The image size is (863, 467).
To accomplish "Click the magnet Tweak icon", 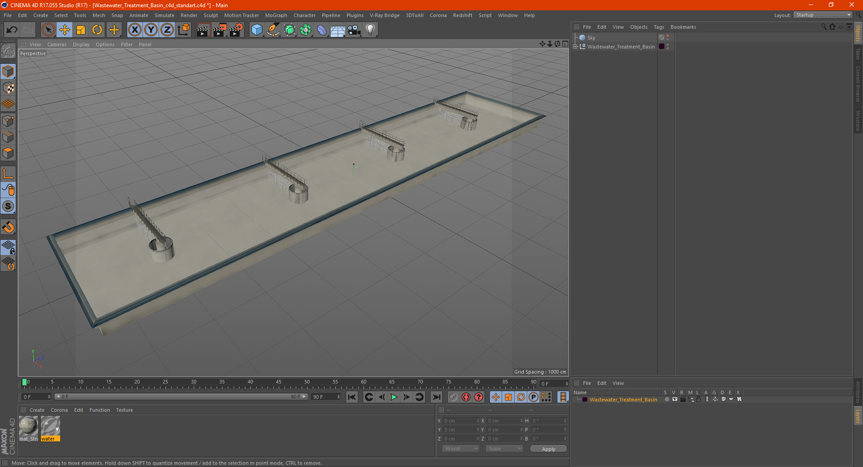I will pyautogui.click(x=8, y=227).
